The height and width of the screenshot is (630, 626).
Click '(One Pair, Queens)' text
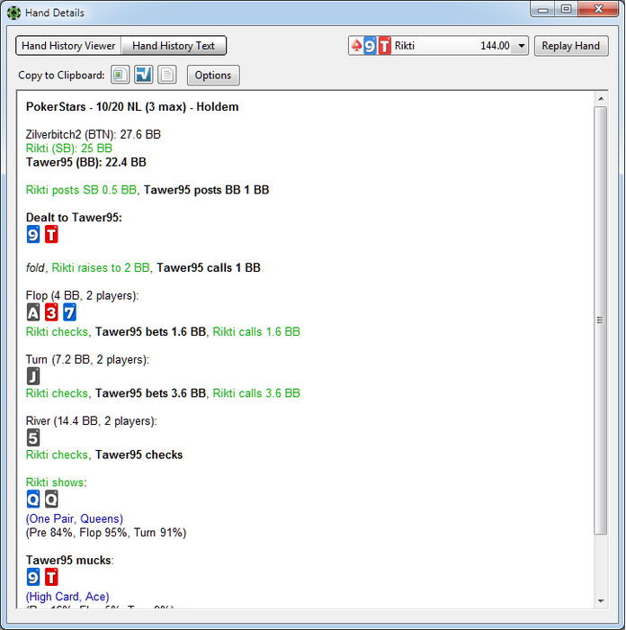tap(75, 518)
